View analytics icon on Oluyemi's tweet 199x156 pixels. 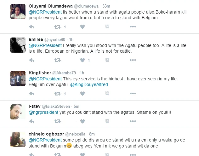point(107,27)
